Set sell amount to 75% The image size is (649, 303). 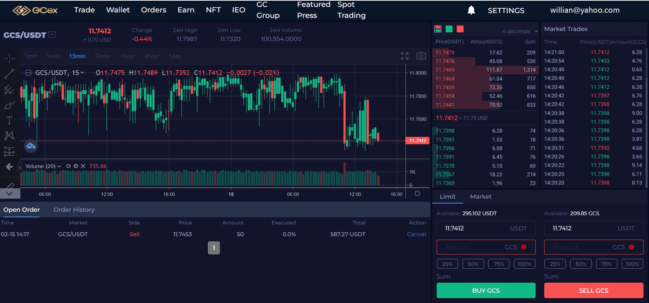pyautogui.click(x=607, y=264)
